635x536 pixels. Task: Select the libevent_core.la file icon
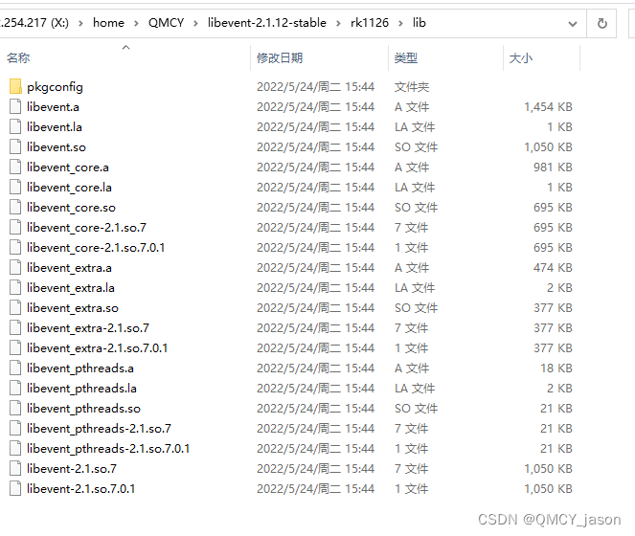15,187
